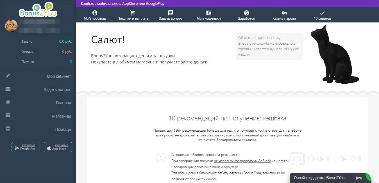Click the Баланс link in sidebar
This screenshot has width=379, height=183.
click(27, 42)
